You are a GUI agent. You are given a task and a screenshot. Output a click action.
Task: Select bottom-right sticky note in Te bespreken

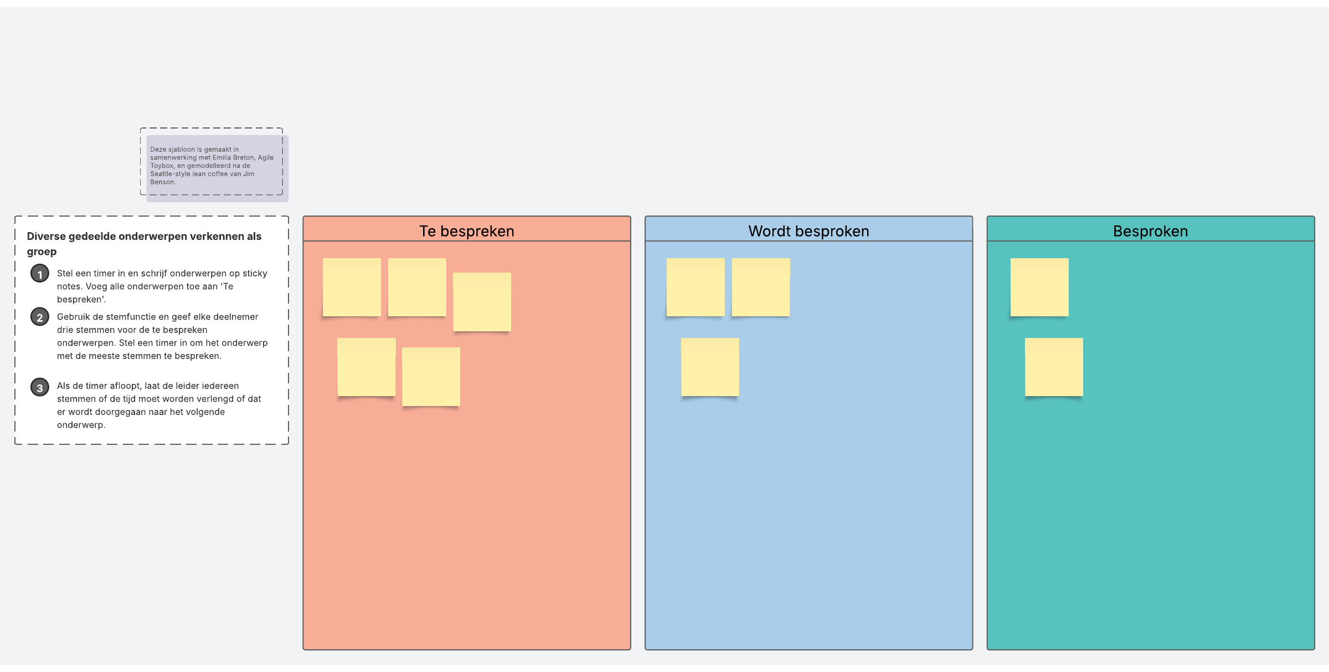pos(431,377)
